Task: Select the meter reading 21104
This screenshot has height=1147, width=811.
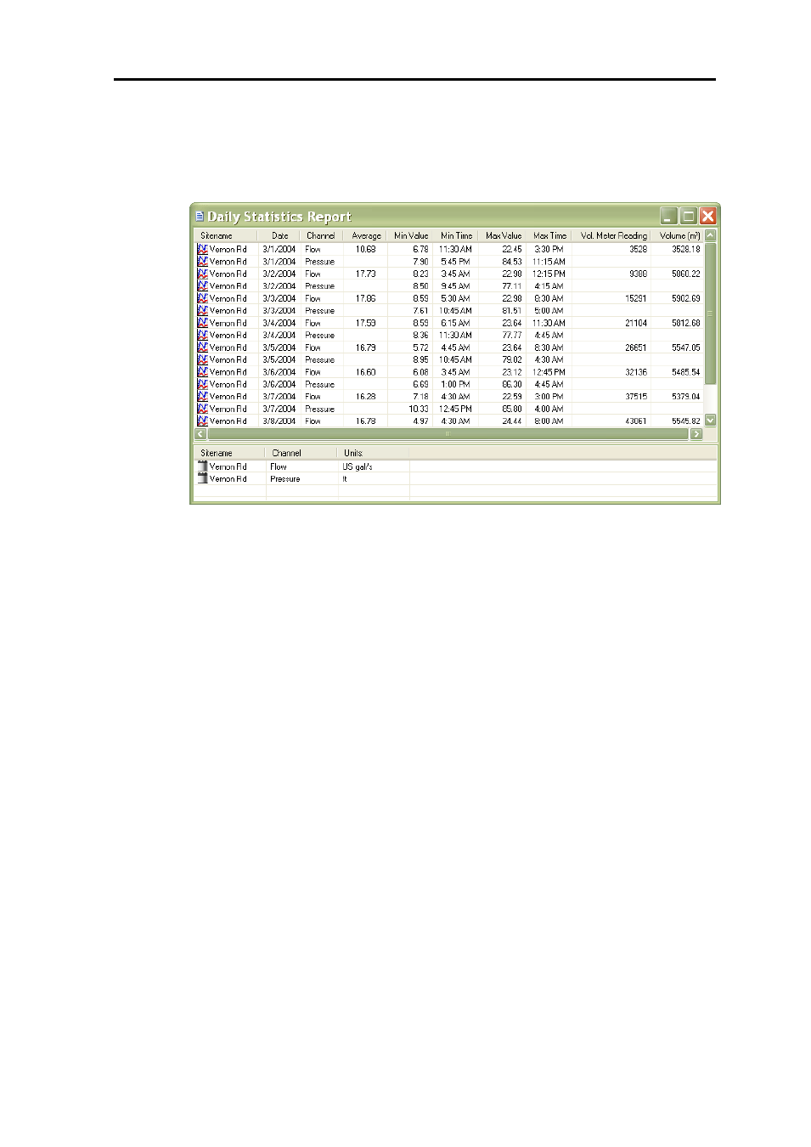Action: click(635, 324)
